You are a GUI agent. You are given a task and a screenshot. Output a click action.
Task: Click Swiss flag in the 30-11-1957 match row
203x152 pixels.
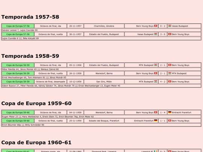tap(170, 34)
